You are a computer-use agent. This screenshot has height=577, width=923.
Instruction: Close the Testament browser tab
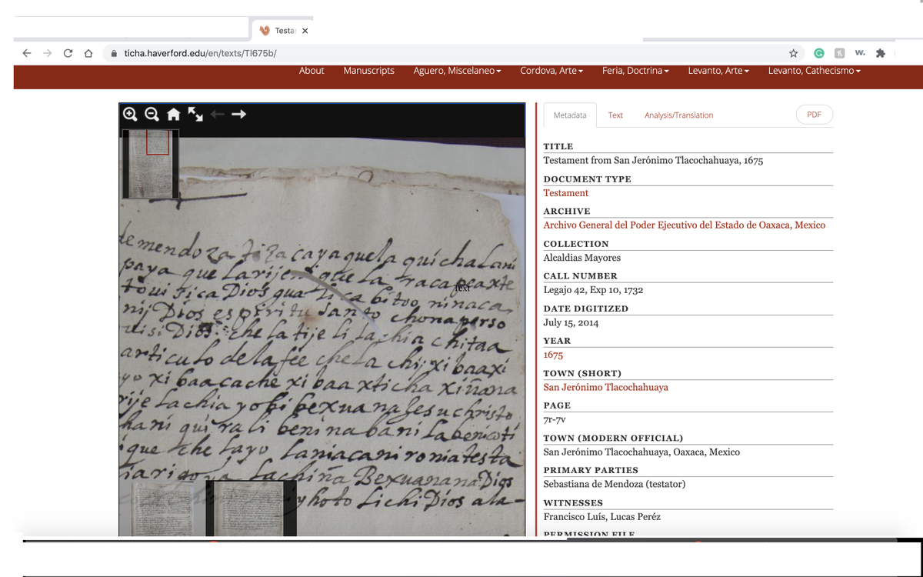[x=305, y=31]
